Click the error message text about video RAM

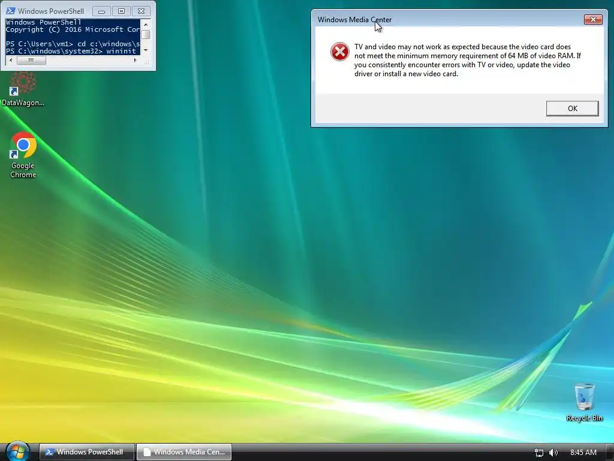[x=468, y=60]
